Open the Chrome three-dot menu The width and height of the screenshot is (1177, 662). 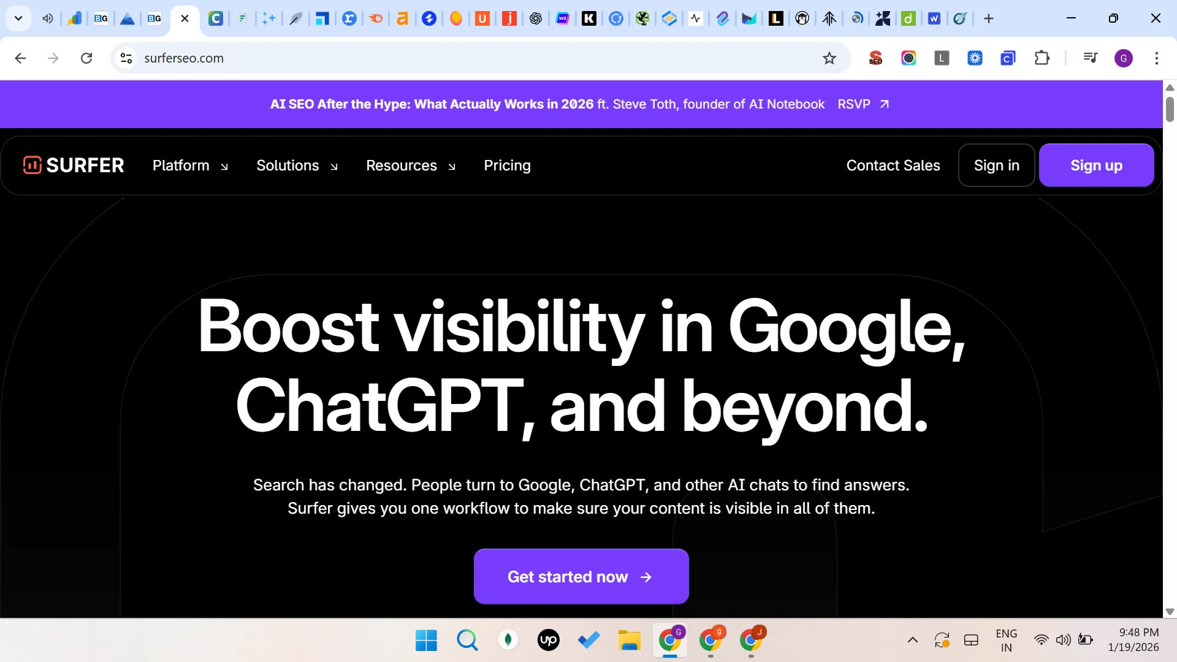click(1156, 58)
